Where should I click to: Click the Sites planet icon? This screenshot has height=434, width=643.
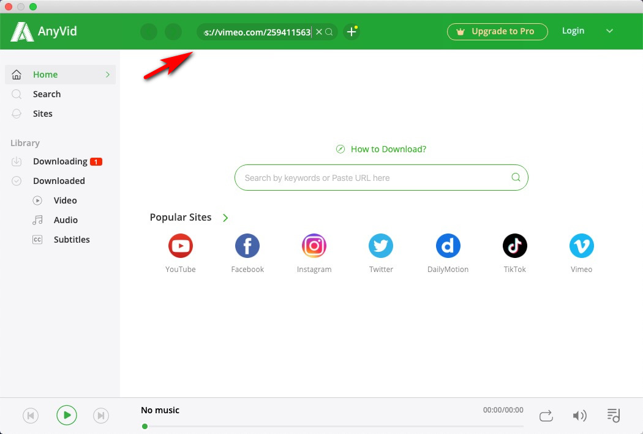17,114
